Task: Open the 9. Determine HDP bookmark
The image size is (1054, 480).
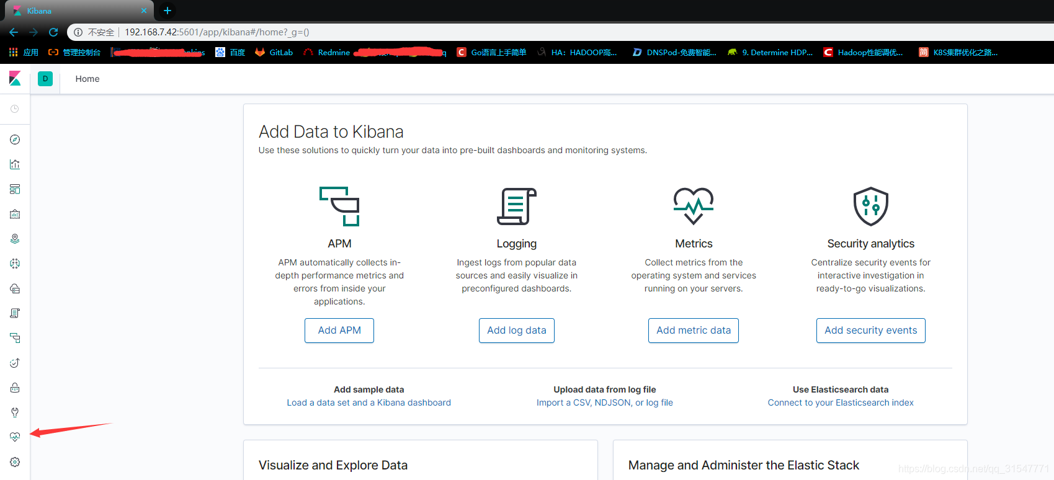Action: click(x=770, y=53)
